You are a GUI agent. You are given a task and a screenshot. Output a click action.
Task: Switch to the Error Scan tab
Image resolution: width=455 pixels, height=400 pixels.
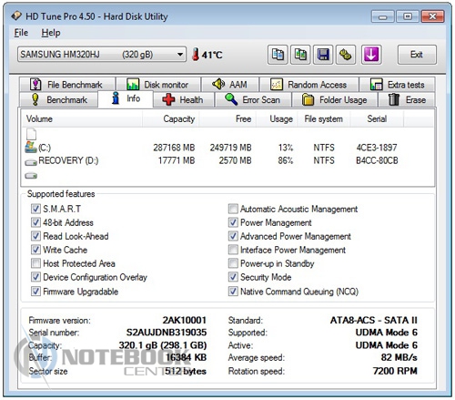253,99
